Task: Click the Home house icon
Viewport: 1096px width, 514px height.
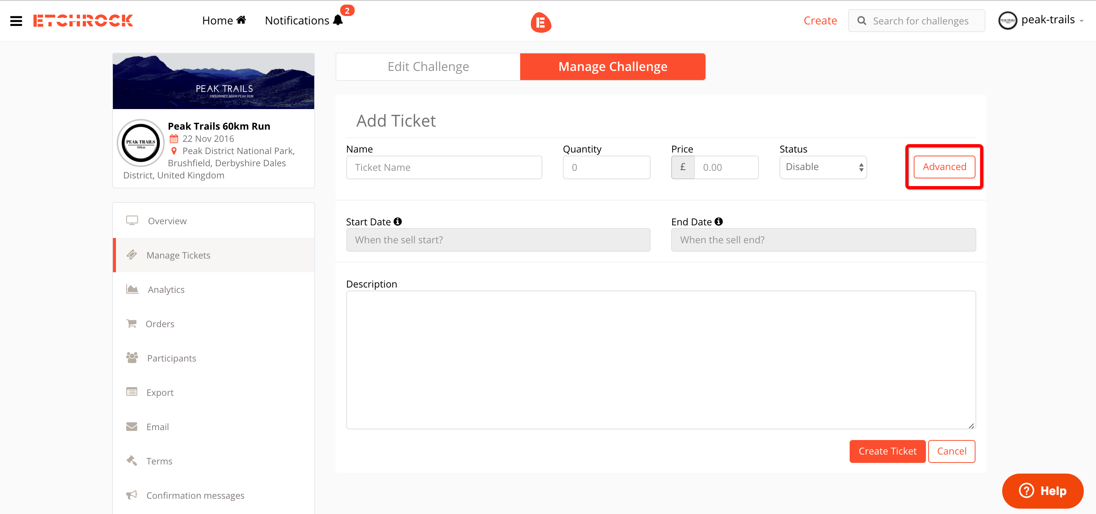Action: click(x=241, y=20)
